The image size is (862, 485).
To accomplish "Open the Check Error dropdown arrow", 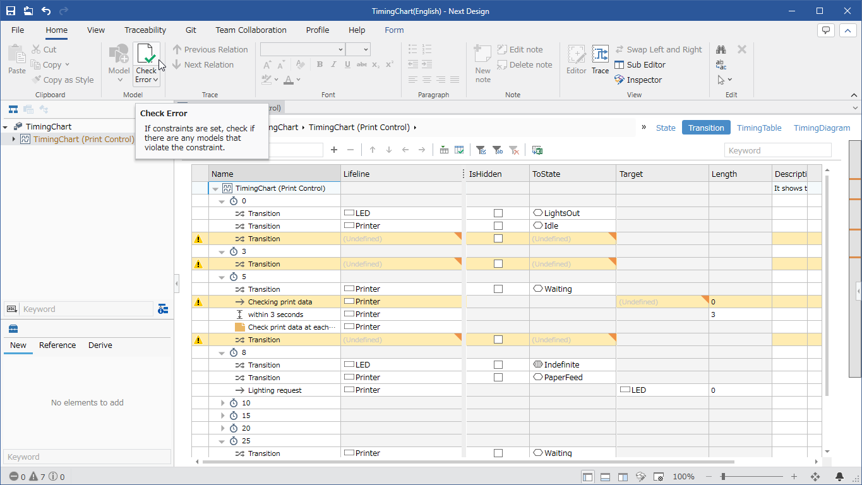I will [x=155, y=80].
